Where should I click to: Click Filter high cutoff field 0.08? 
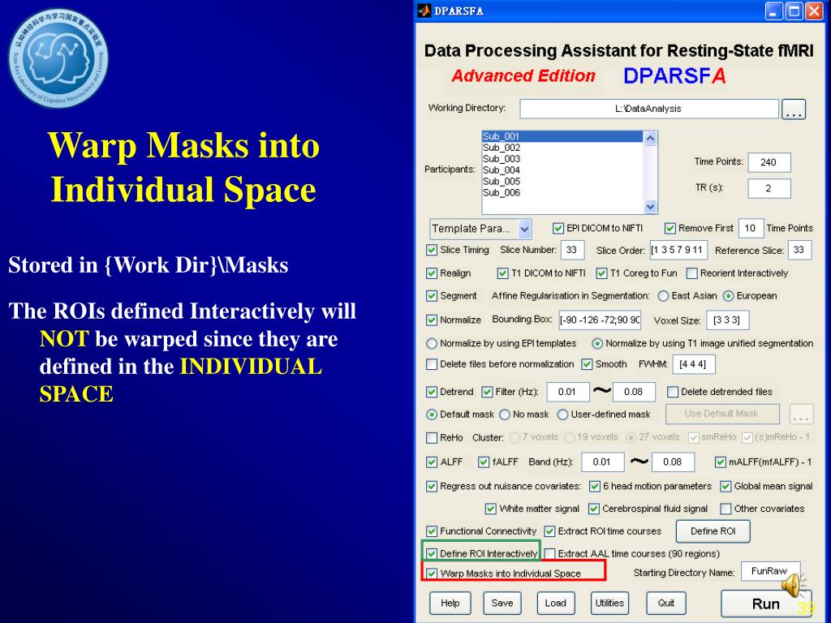pos(634,392)
